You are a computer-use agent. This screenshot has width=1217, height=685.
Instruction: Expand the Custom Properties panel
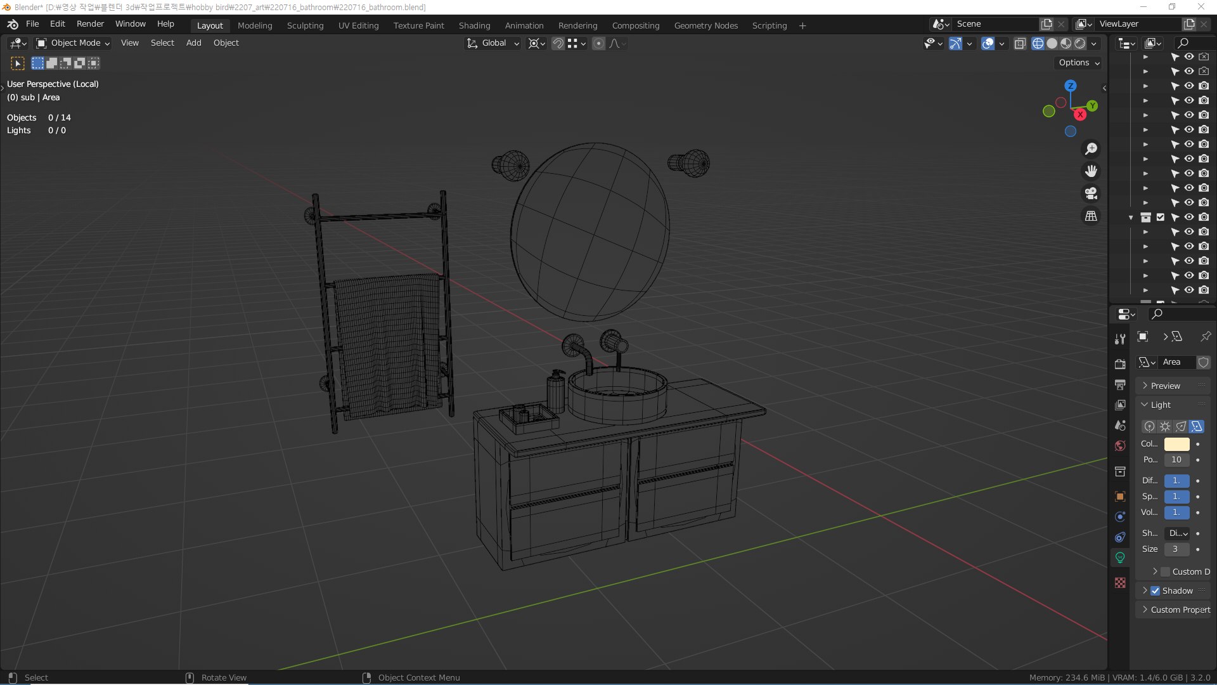pos(1173,610)
